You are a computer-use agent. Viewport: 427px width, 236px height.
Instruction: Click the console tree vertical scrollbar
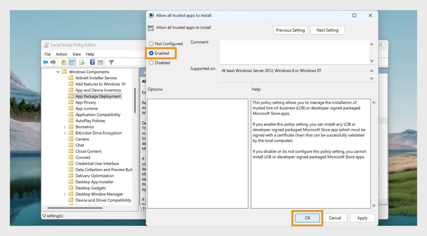pyautogui.click(x=135, y=101)
